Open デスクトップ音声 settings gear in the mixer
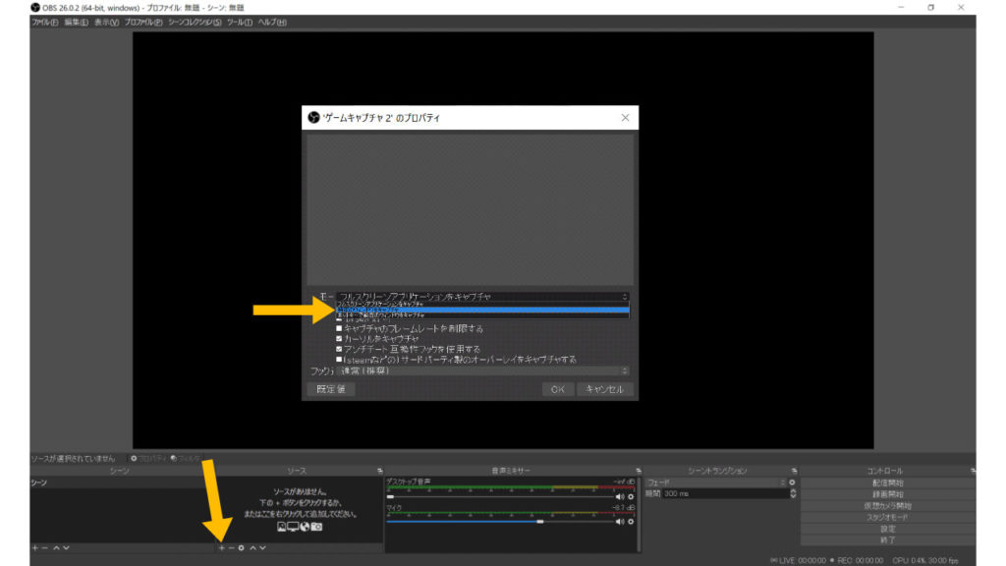The height and width of the screenshot is (566, 1006). tap(631, 496)
